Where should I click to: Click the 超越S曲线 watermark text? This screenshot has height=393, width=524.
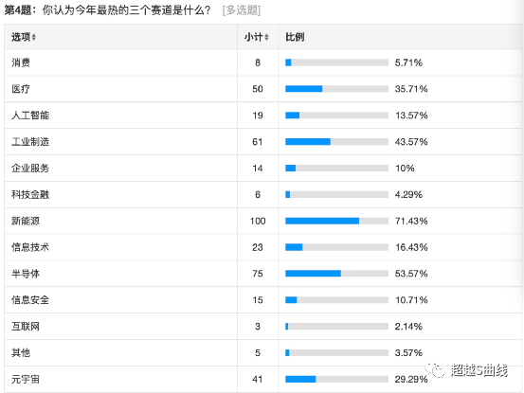(x=479, y=370)
